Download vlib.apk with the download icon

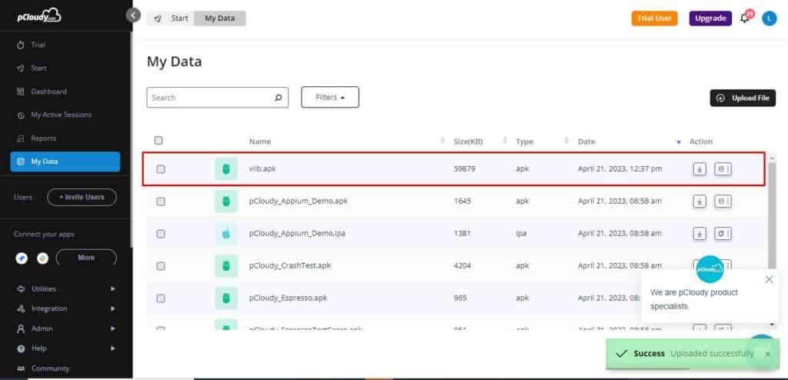coord(700,169)
